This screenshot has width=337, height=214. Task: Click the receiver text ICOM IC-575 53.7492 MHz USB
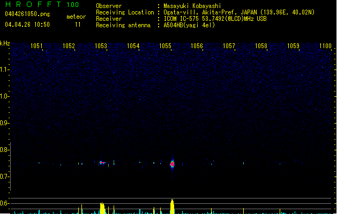[x=215, y=19]
